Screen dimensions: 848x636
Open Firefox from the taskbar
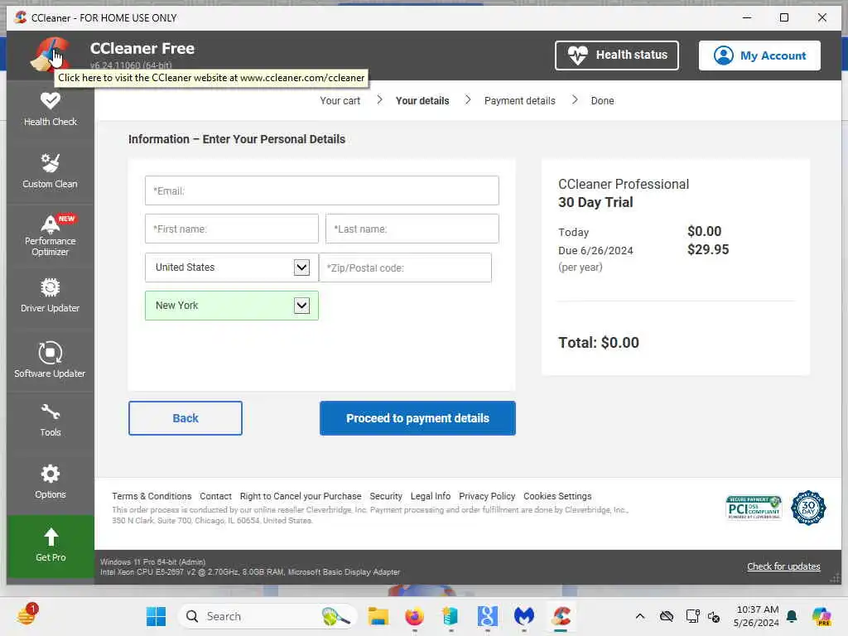[414, 616]
